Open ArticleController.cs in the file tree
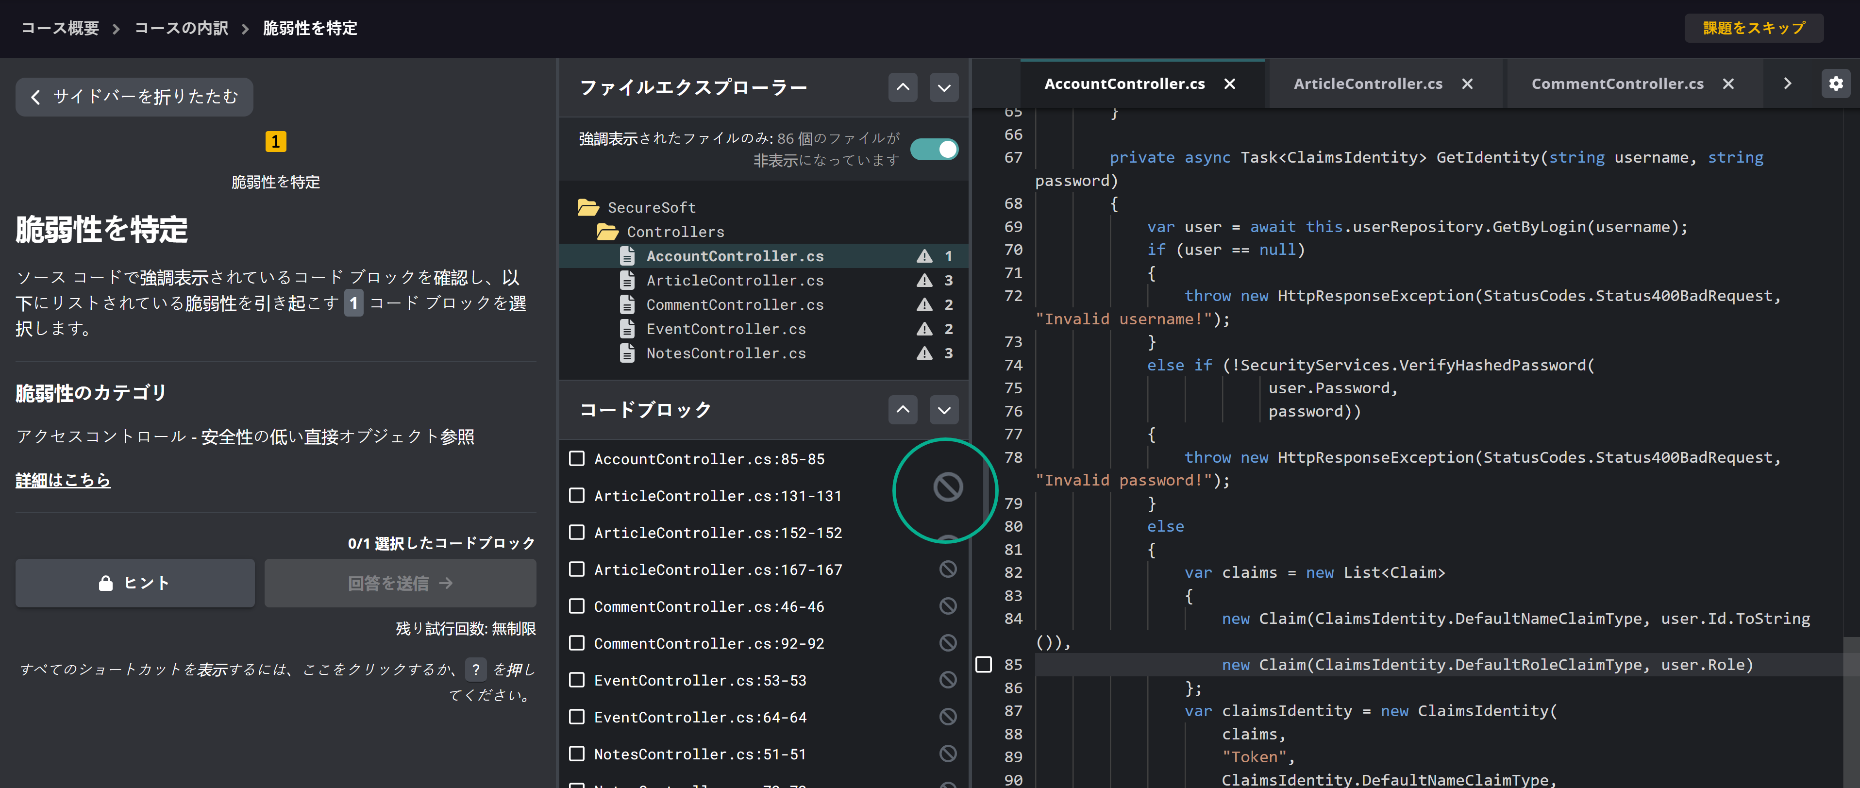Viewport: 1860px width, 788px height. (x=735, y=280)
